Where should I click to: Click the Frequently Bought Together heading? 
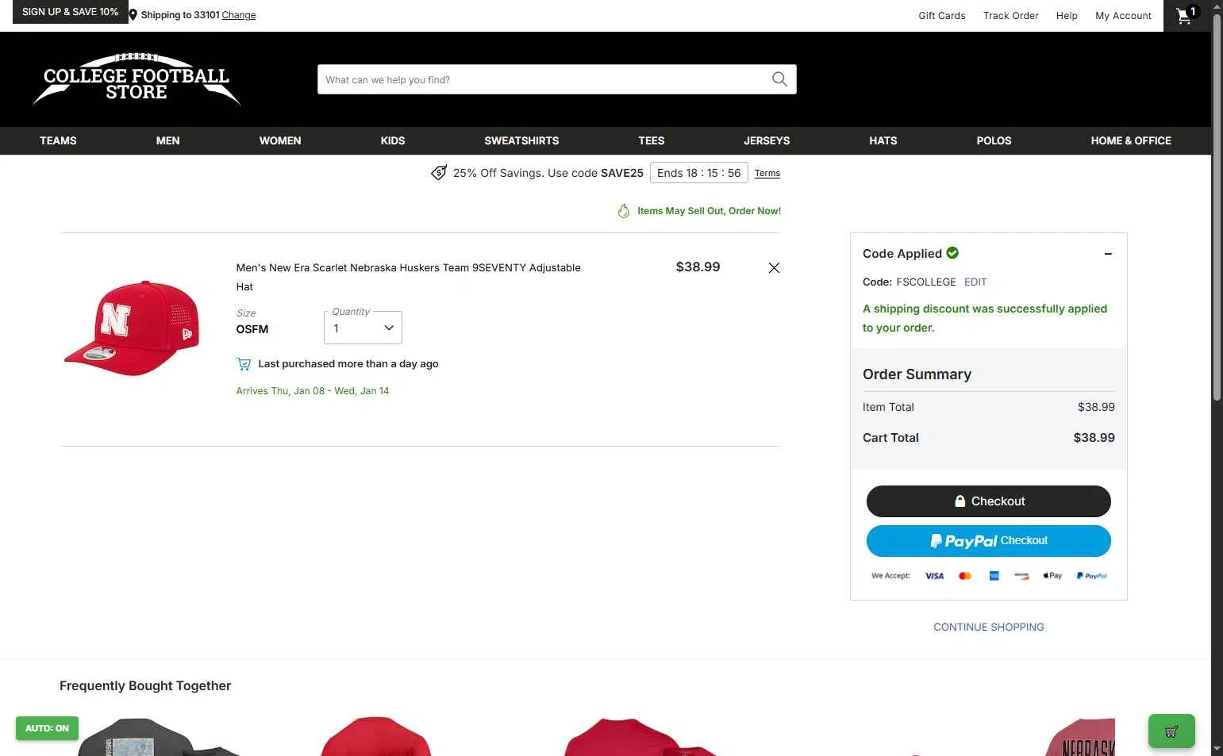[x=145, y=686]
